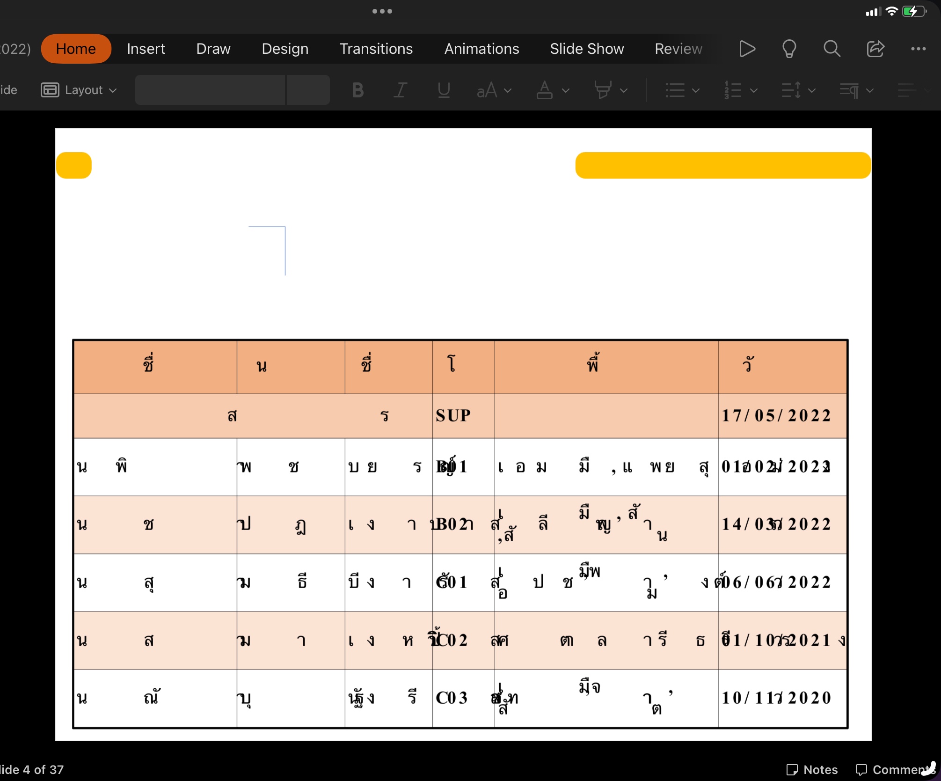The image size is (941, 781).
Task: Click the font name input box
Action: pos(210,90)
